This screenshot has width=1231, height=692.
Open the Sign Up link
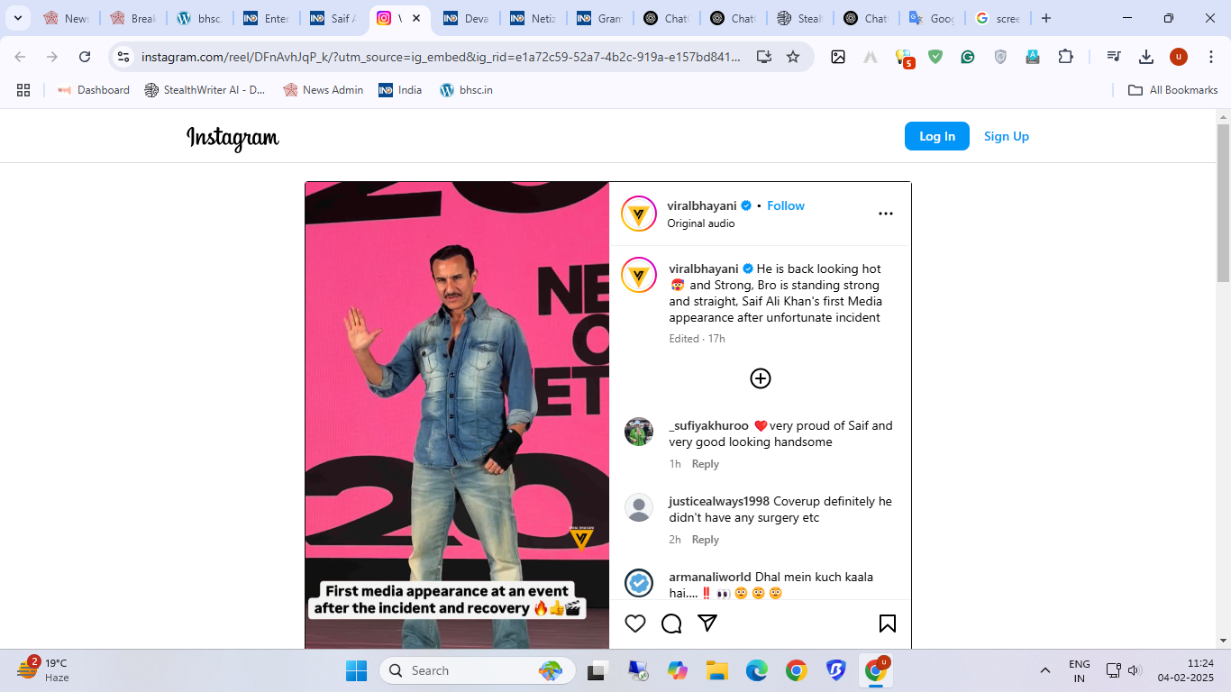(1006, 136)
